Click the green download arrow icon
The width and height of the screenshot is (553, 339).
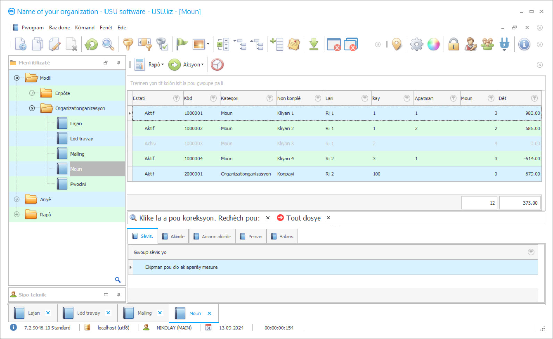314,44
